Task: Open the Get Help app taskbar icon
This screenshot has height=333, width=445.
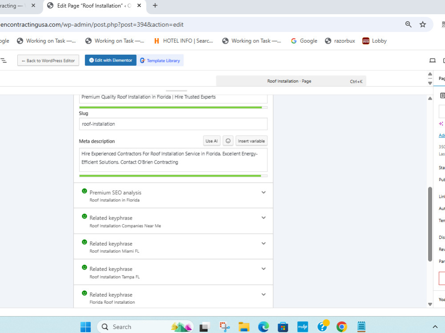Action: [323, 326]
